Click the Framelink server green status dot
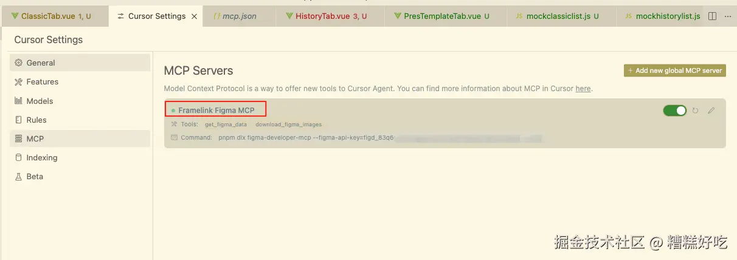 (173, 111)
